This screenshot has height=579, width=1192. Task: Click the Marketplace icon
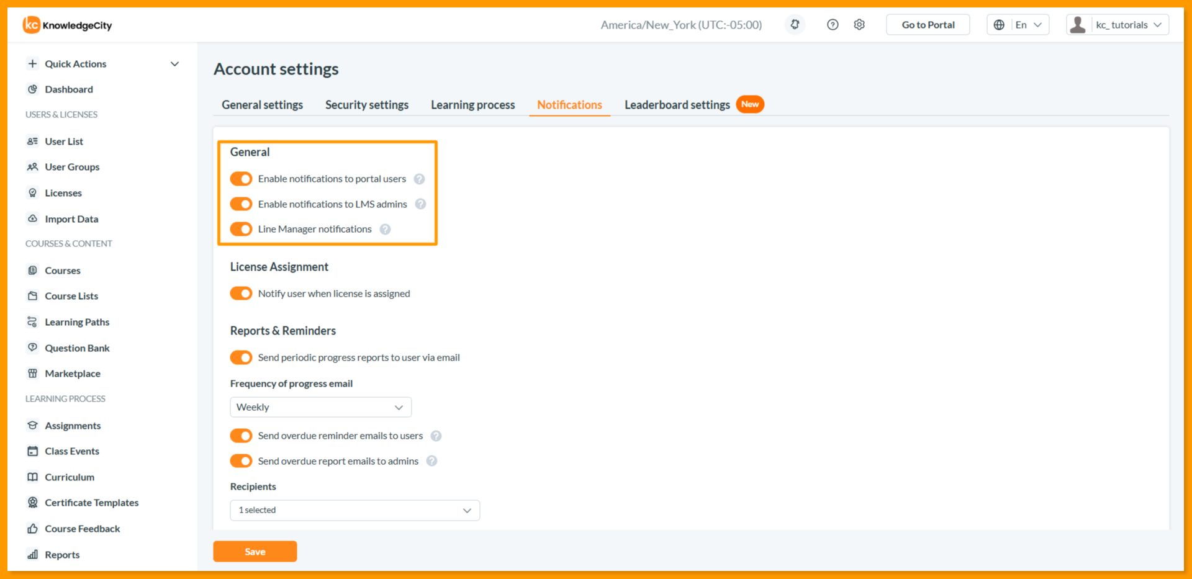33,374
